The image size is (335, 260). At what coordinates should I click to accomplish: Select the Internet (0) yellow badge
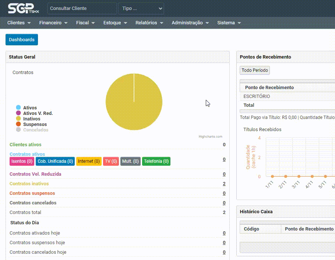89,161
